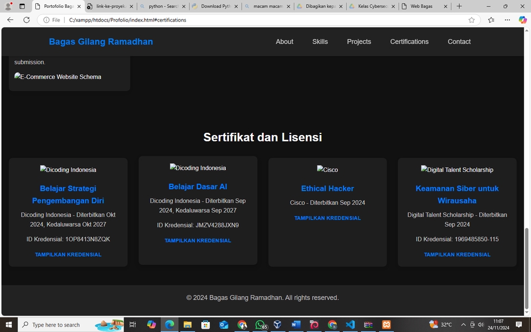Click the Digital Talent Scholarship logo image

(457, 169)
